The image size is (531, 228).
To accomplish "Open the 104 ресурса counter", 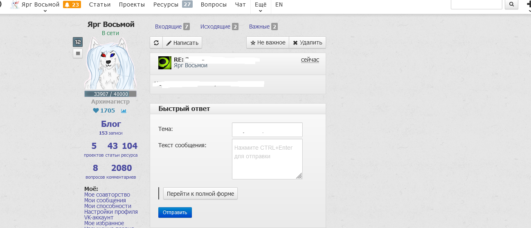I will (130, 149).
